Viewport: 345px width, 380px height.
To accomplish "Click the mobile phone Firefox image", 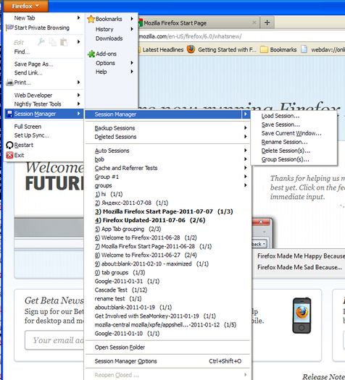I will pos(302,316).
